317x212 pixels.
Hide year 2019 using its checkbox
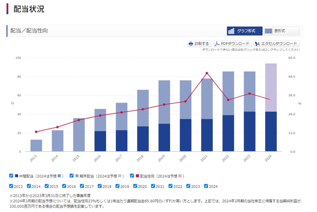[x=118, y=186]
